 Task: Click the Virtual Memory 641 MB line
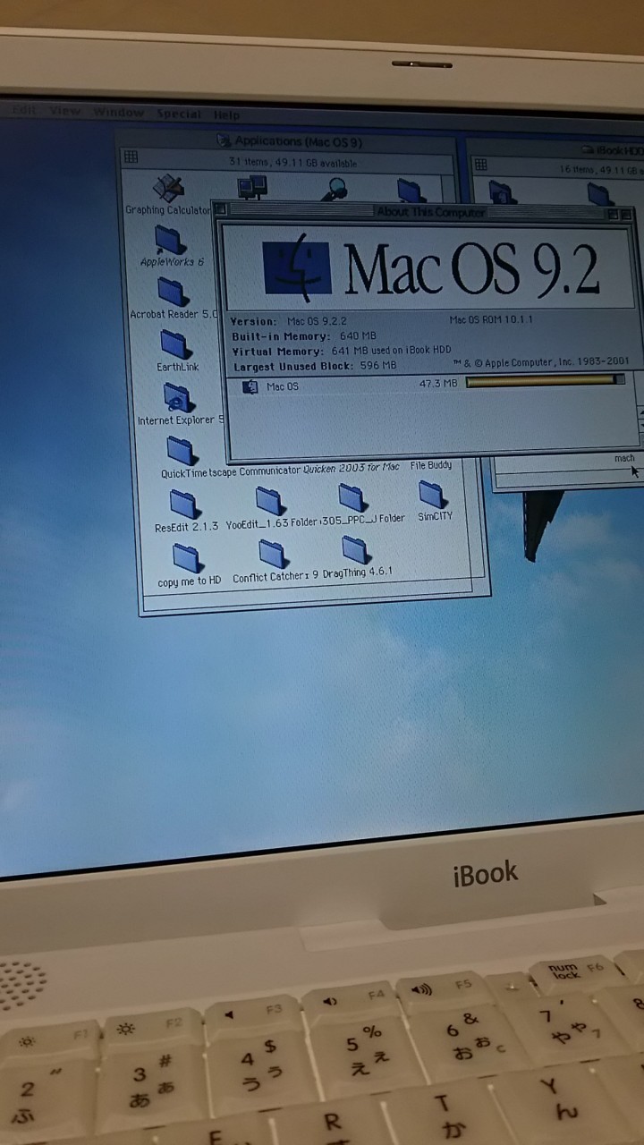point(342,351)
